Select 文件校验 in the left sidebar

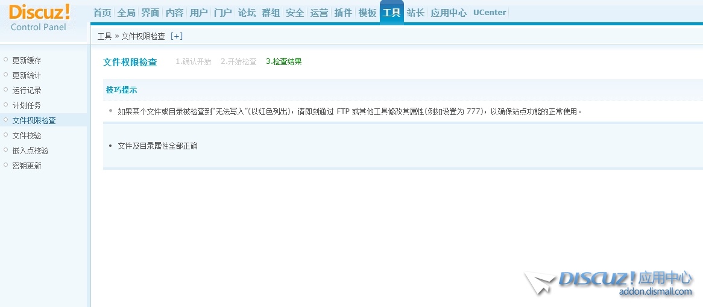(x=27, y=135)
